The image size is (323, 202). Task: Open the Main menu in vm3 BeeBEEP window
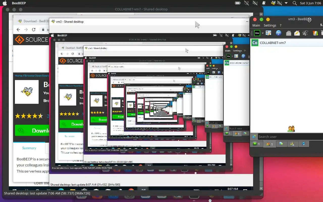coord(256,25)
